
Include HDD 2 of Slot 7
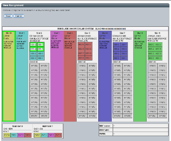tap(116, 54)
